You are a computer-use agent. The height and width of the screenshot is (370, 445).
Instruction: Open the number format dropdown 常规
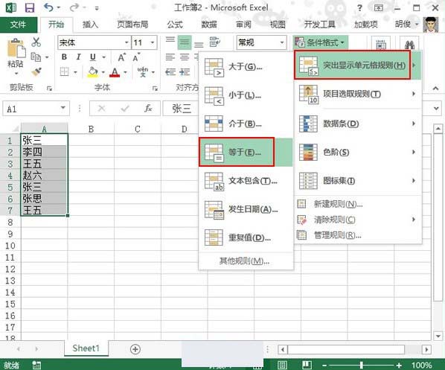[282, 43]
